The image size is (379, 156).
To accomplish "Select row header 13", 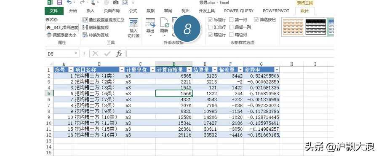I will tap(49, 141).
